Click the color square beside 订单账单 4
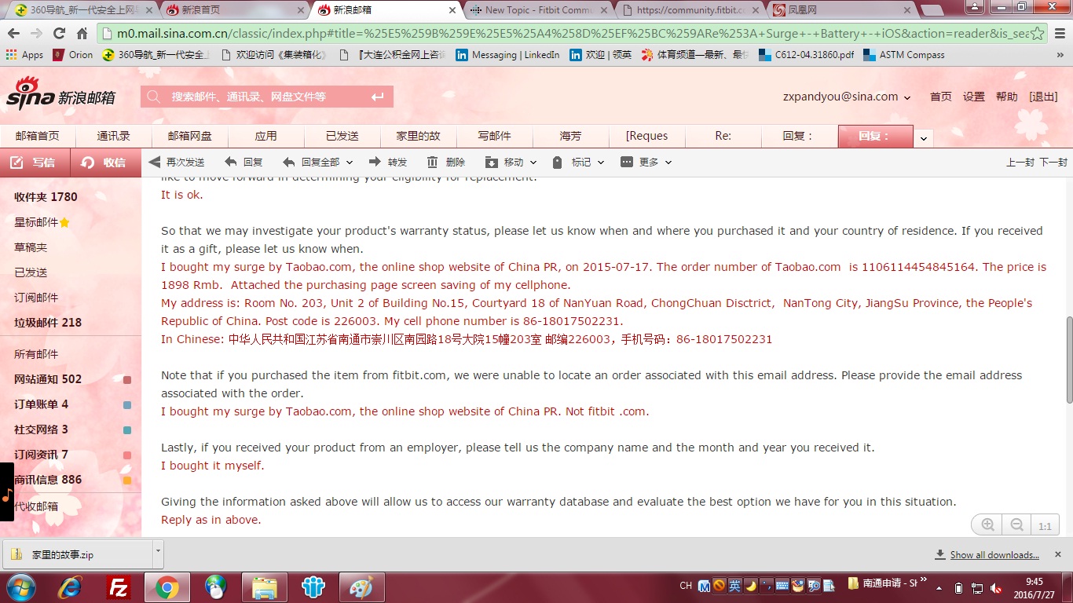Image resolution: width=1073 pixels, height=603 pixels. [x=127, y=405]
